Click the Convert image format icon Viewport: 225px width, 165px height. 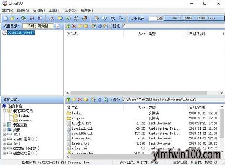tap(68, 19)
